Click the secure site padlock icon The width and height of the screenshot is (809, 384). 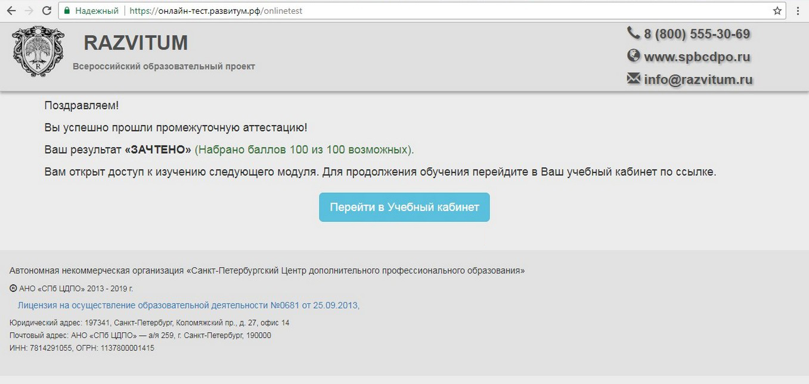[67, 10]
